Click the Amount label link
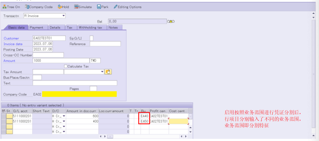 pyautogui.click(x=9, y=61)
